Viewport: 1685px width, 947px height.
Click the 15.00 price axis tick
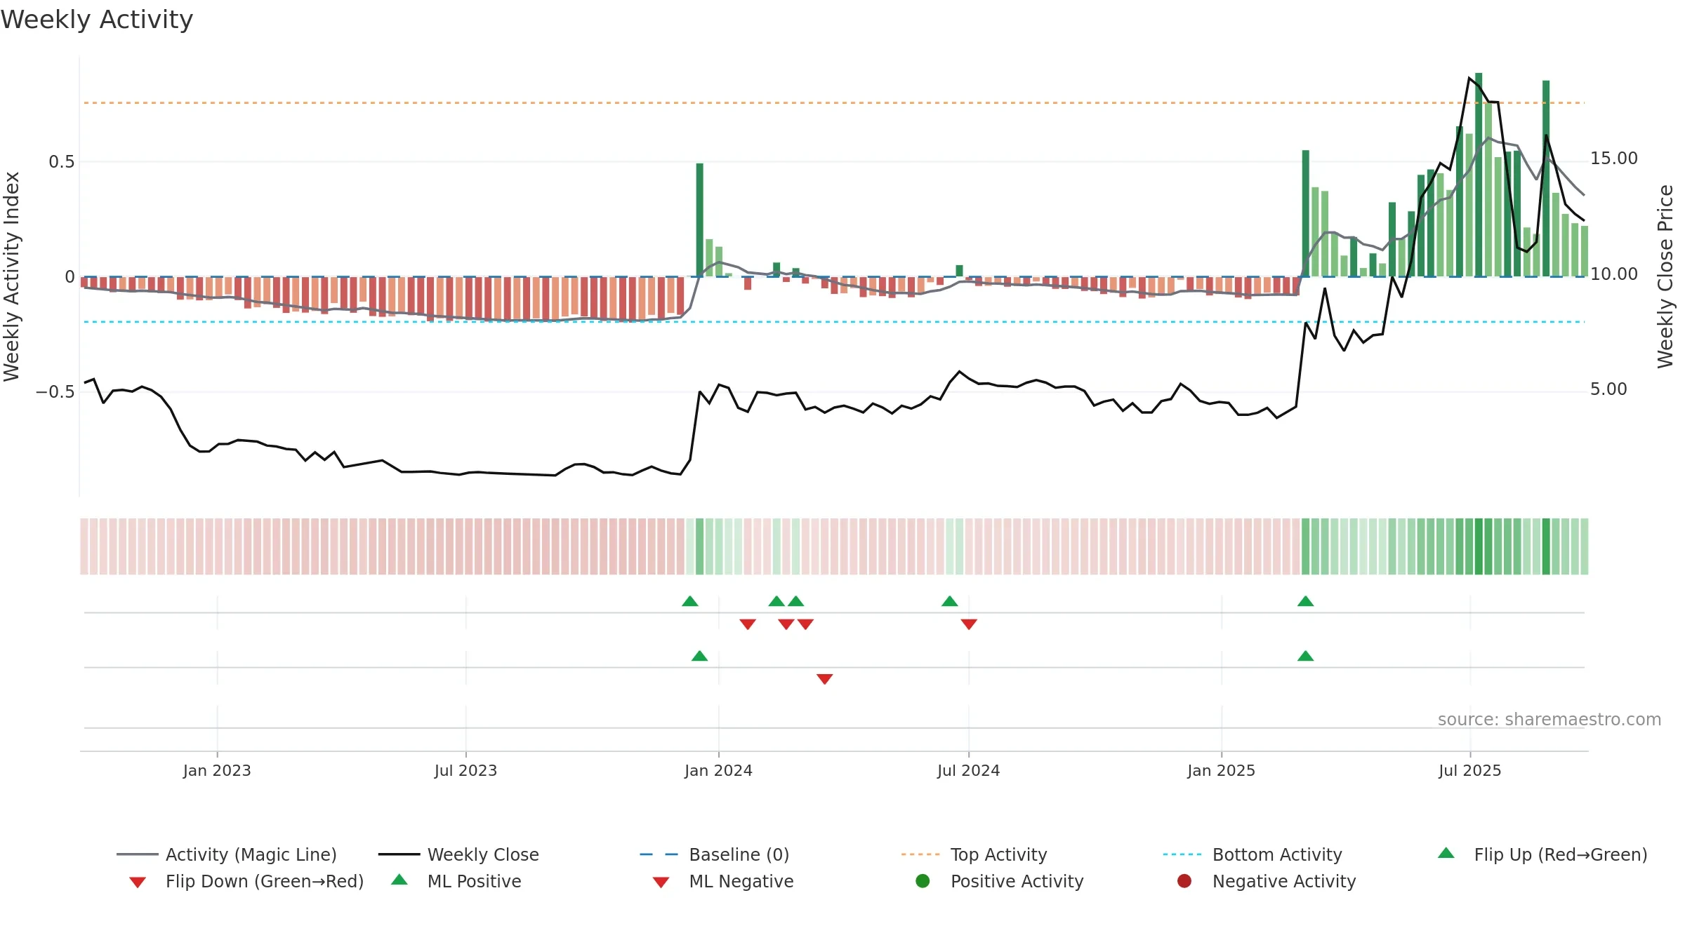click(x=1613, y=159)
